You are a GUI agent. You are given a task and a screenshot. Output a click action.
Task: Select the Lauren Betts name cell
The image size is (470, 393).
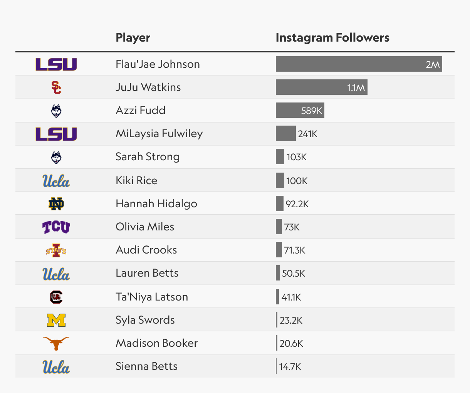(147, 273)
